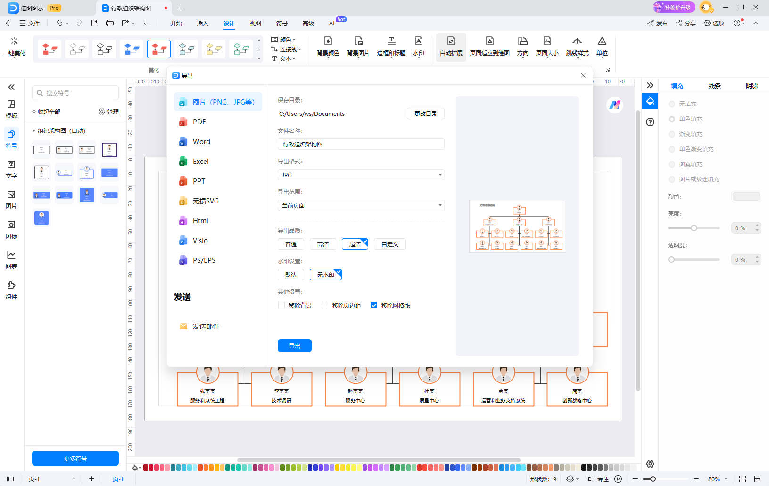This screenshot has width=769, height=486.
Task: Click the 颜色 swatch in fill panel
Action: (x=746, y=196)
